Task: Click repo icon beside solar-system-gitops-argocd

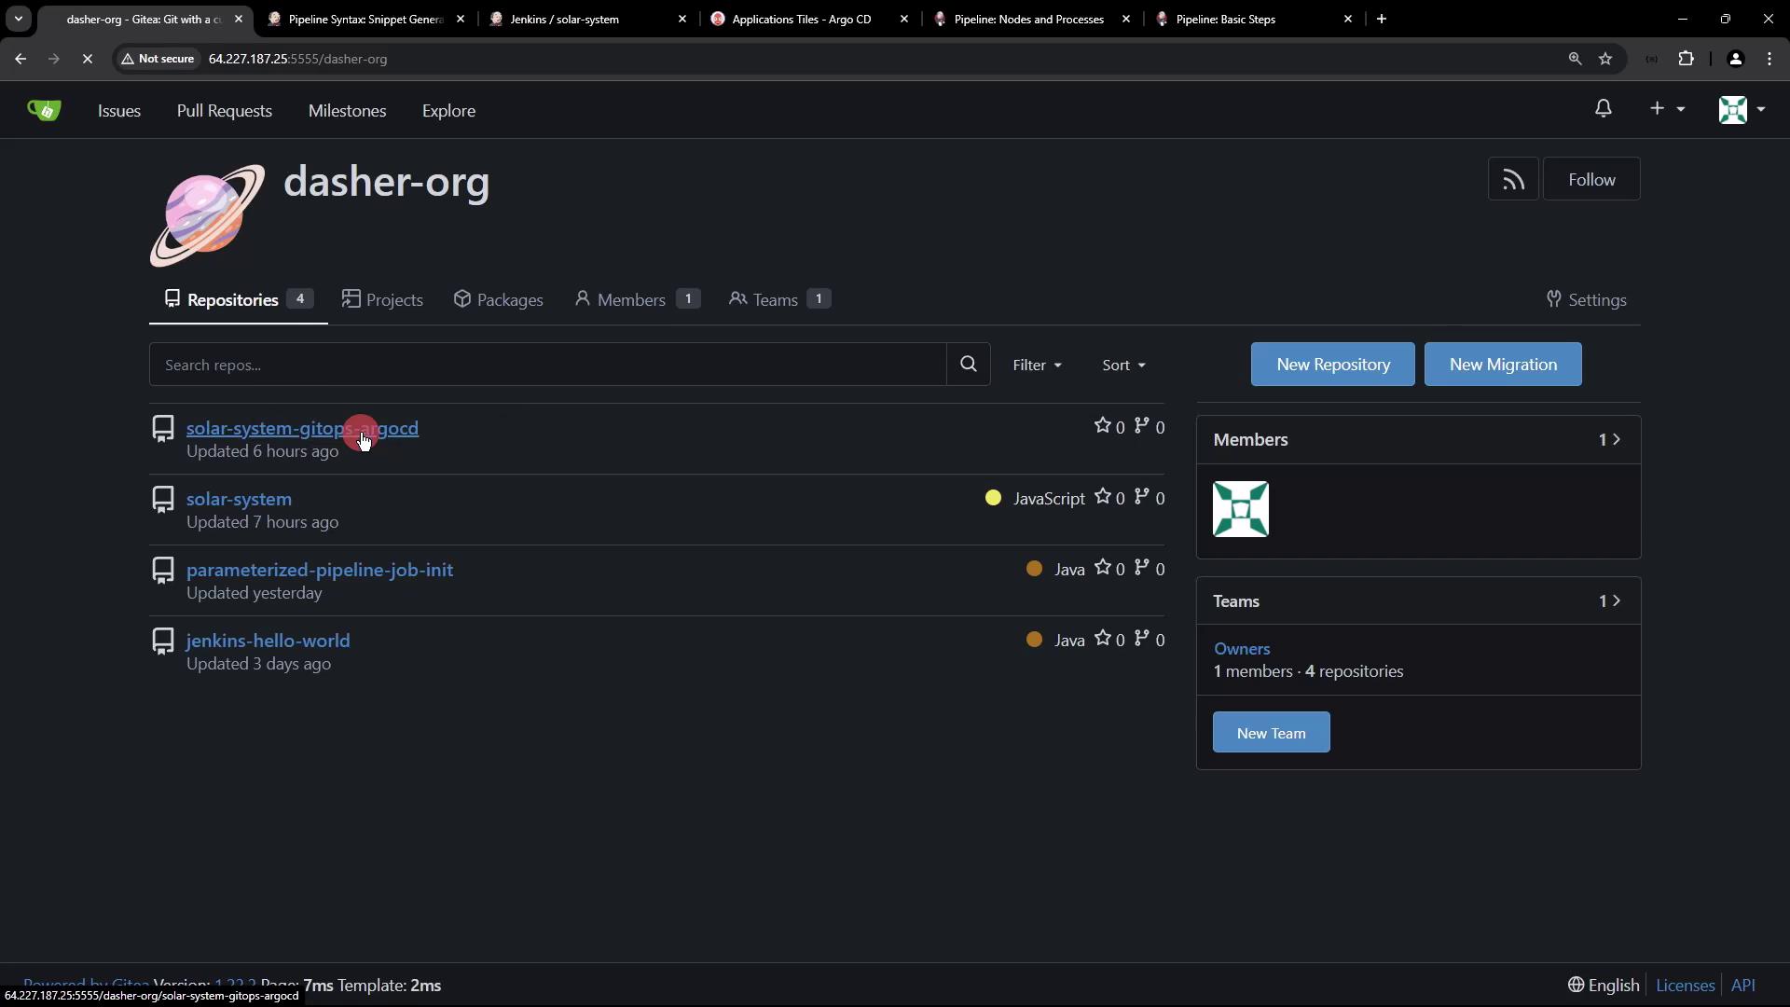Action: point(163,429)
